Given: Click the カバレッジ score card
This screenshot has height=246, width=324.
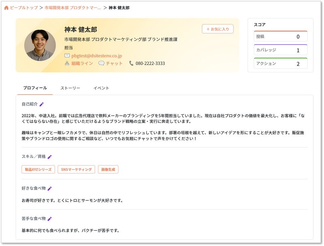Looking at the screenshot, I should point(280,50).
